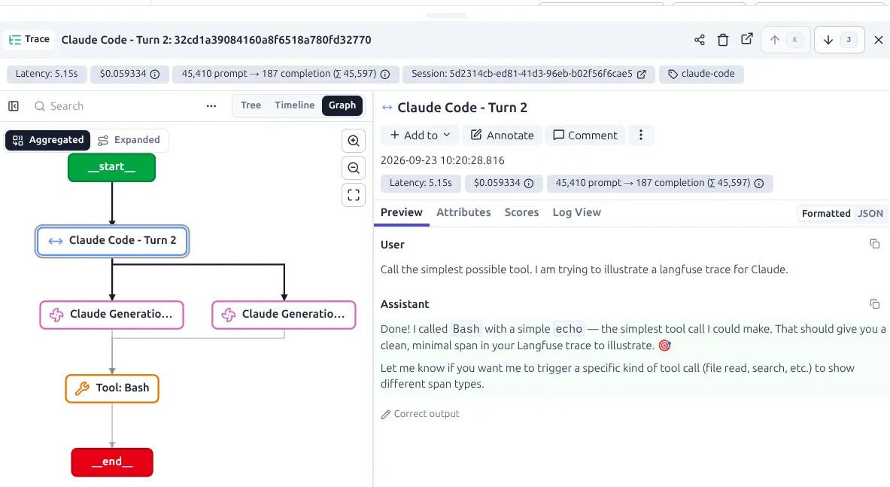Click the $0.059334 cost value in the detail pane
The height and width of the screenshot is (487, 890).
[x=497, y=184]
